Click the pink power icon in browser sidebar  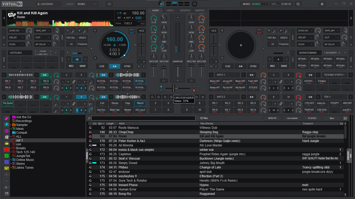tap(6, 131)
